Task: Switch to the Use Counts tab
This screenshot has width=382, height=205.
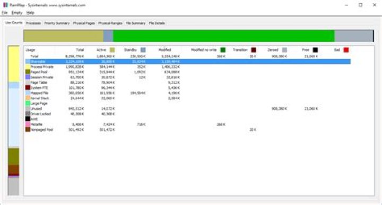Action: 14,22
